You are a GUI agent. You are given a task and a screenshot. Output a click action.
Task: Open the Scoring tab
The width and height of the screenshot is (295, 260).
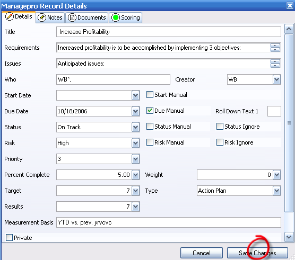click(126, 17)
